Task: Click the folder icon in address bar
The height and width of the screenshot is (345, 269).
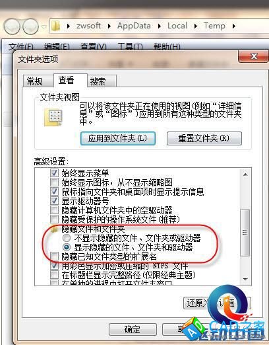Action: tap(55, 26)
